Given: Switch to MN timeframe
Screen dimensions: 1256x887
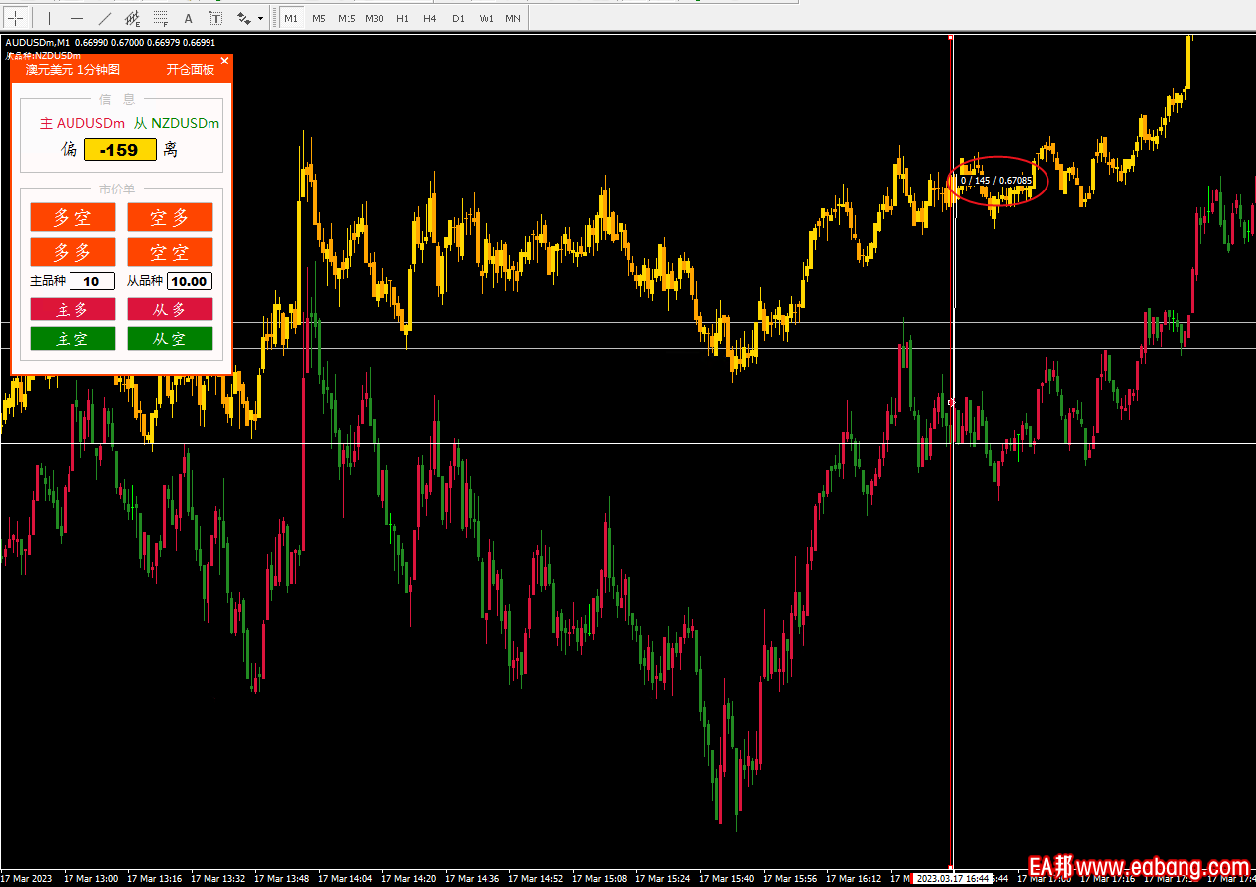Looking at the screenshot, I should click(x=513, y=18).
